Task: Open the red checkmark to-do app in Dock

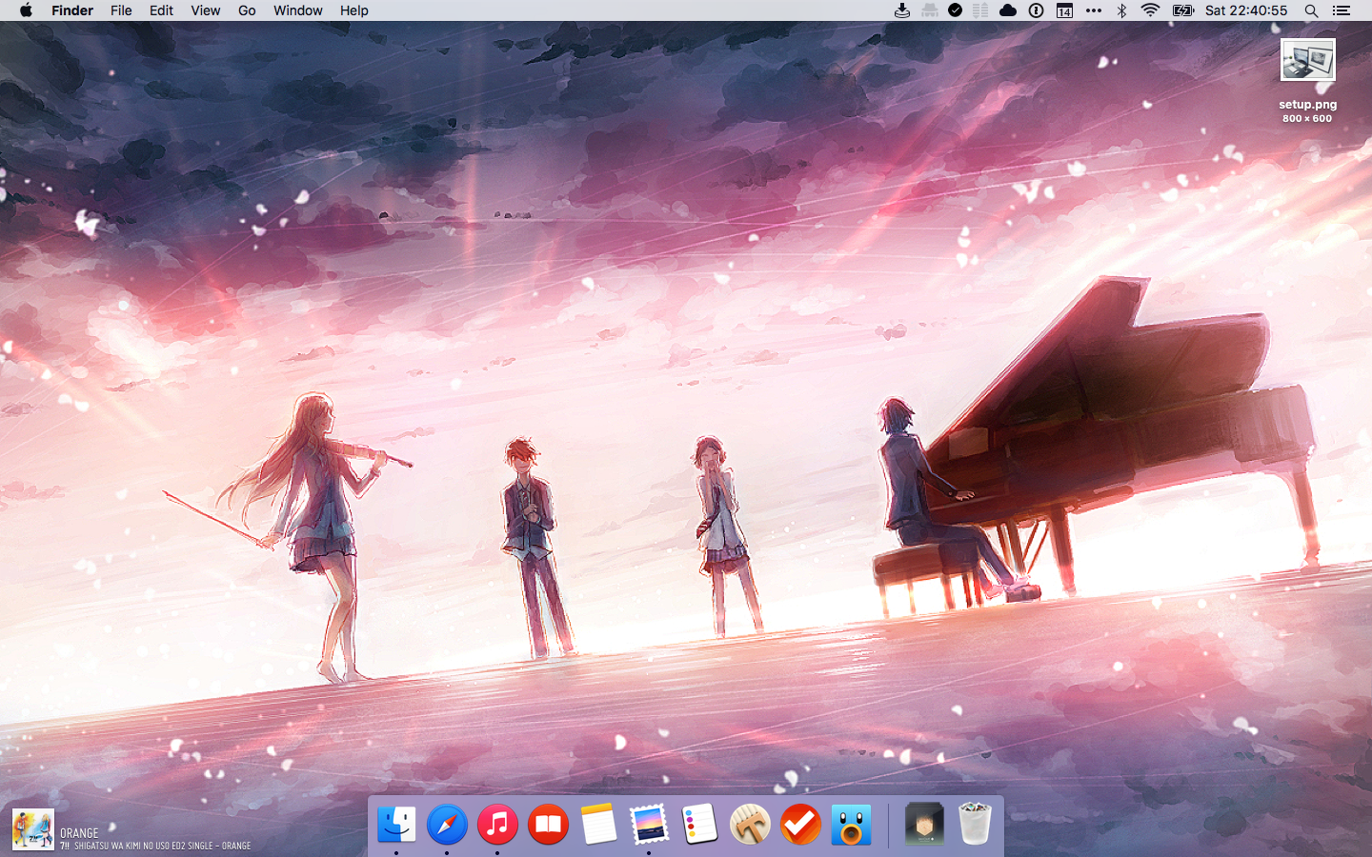Action: click(800, 824)
